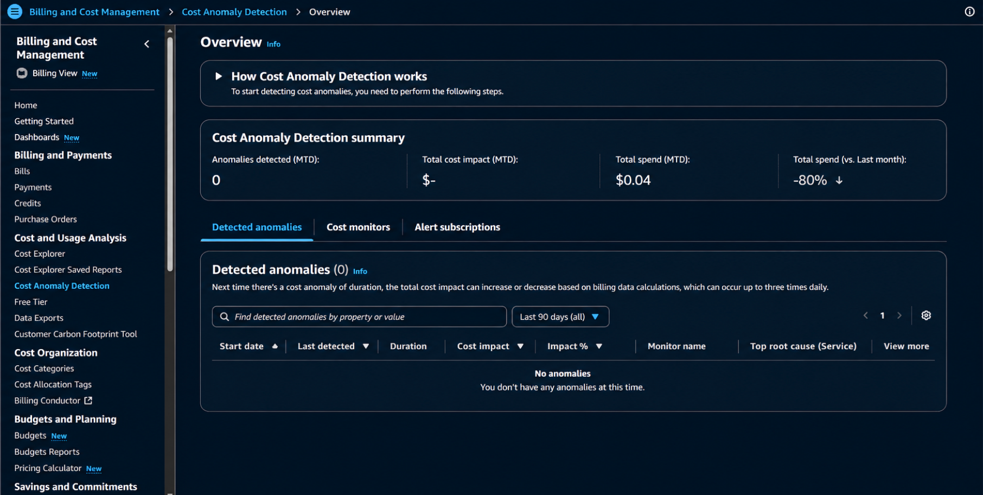Open the hamburger navigation menu icon
Screen dimensions: 983x495
[x=15, y=11]
